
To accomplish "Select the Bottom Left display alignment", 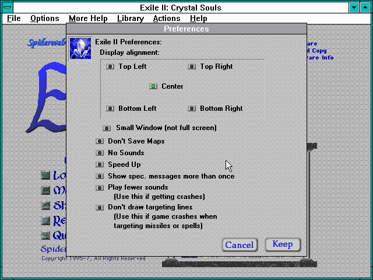I will click(110, 108).
